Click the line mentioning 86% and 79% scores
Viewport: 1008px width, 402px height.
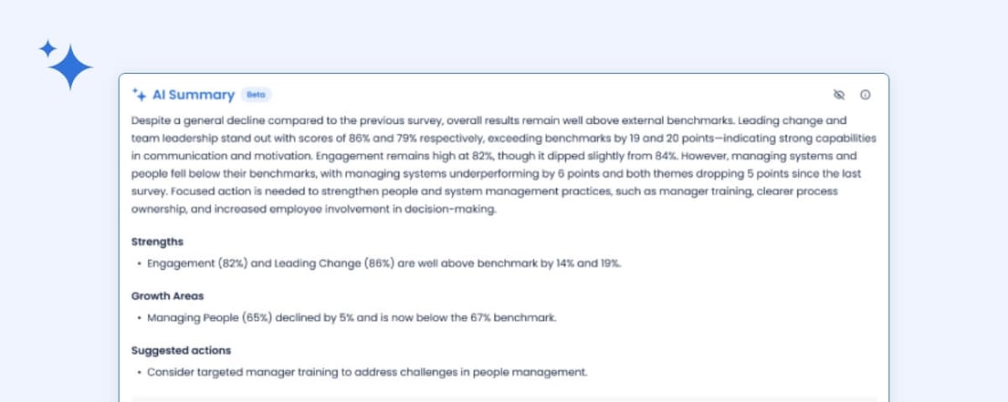point(503,139)
